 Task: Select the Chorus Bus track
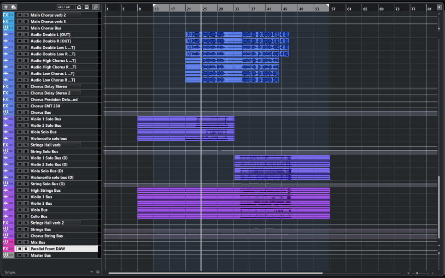55,112
